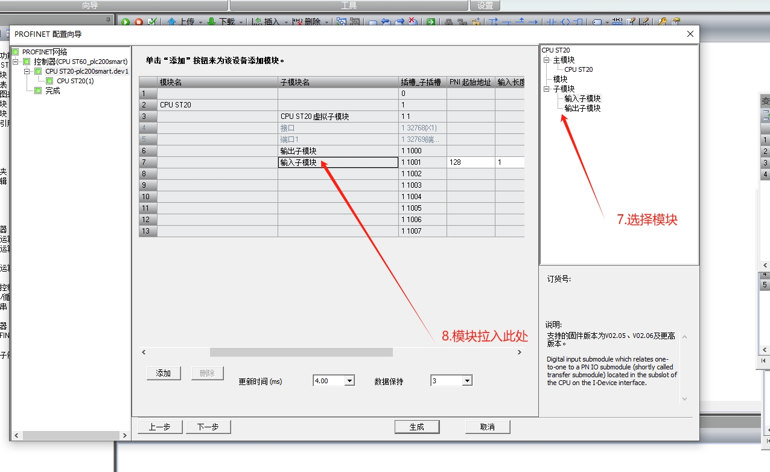
Task: Open the dropdown arrow next to 下载
Action: click(x=241, y=22)
